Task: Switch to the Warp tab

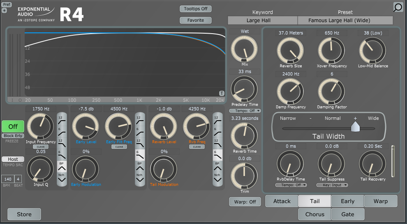Action: [x=381, y=201]
